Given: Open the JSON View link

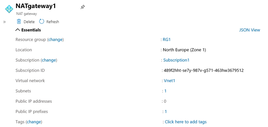Looking at the screenshot, I should click(249, 30).
